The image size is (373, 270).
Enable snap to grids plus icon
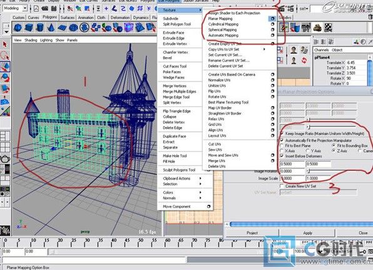(106, 9)
